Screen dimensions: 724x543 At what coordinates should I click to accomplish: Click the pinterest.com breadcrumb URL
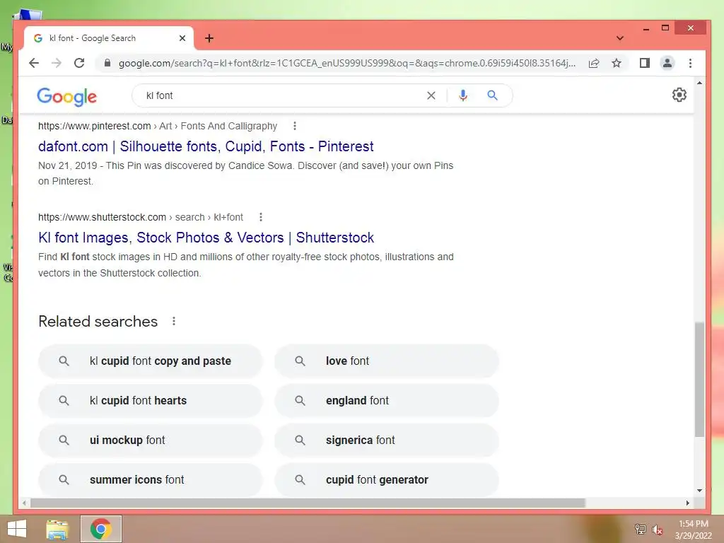tap(158, 126)
